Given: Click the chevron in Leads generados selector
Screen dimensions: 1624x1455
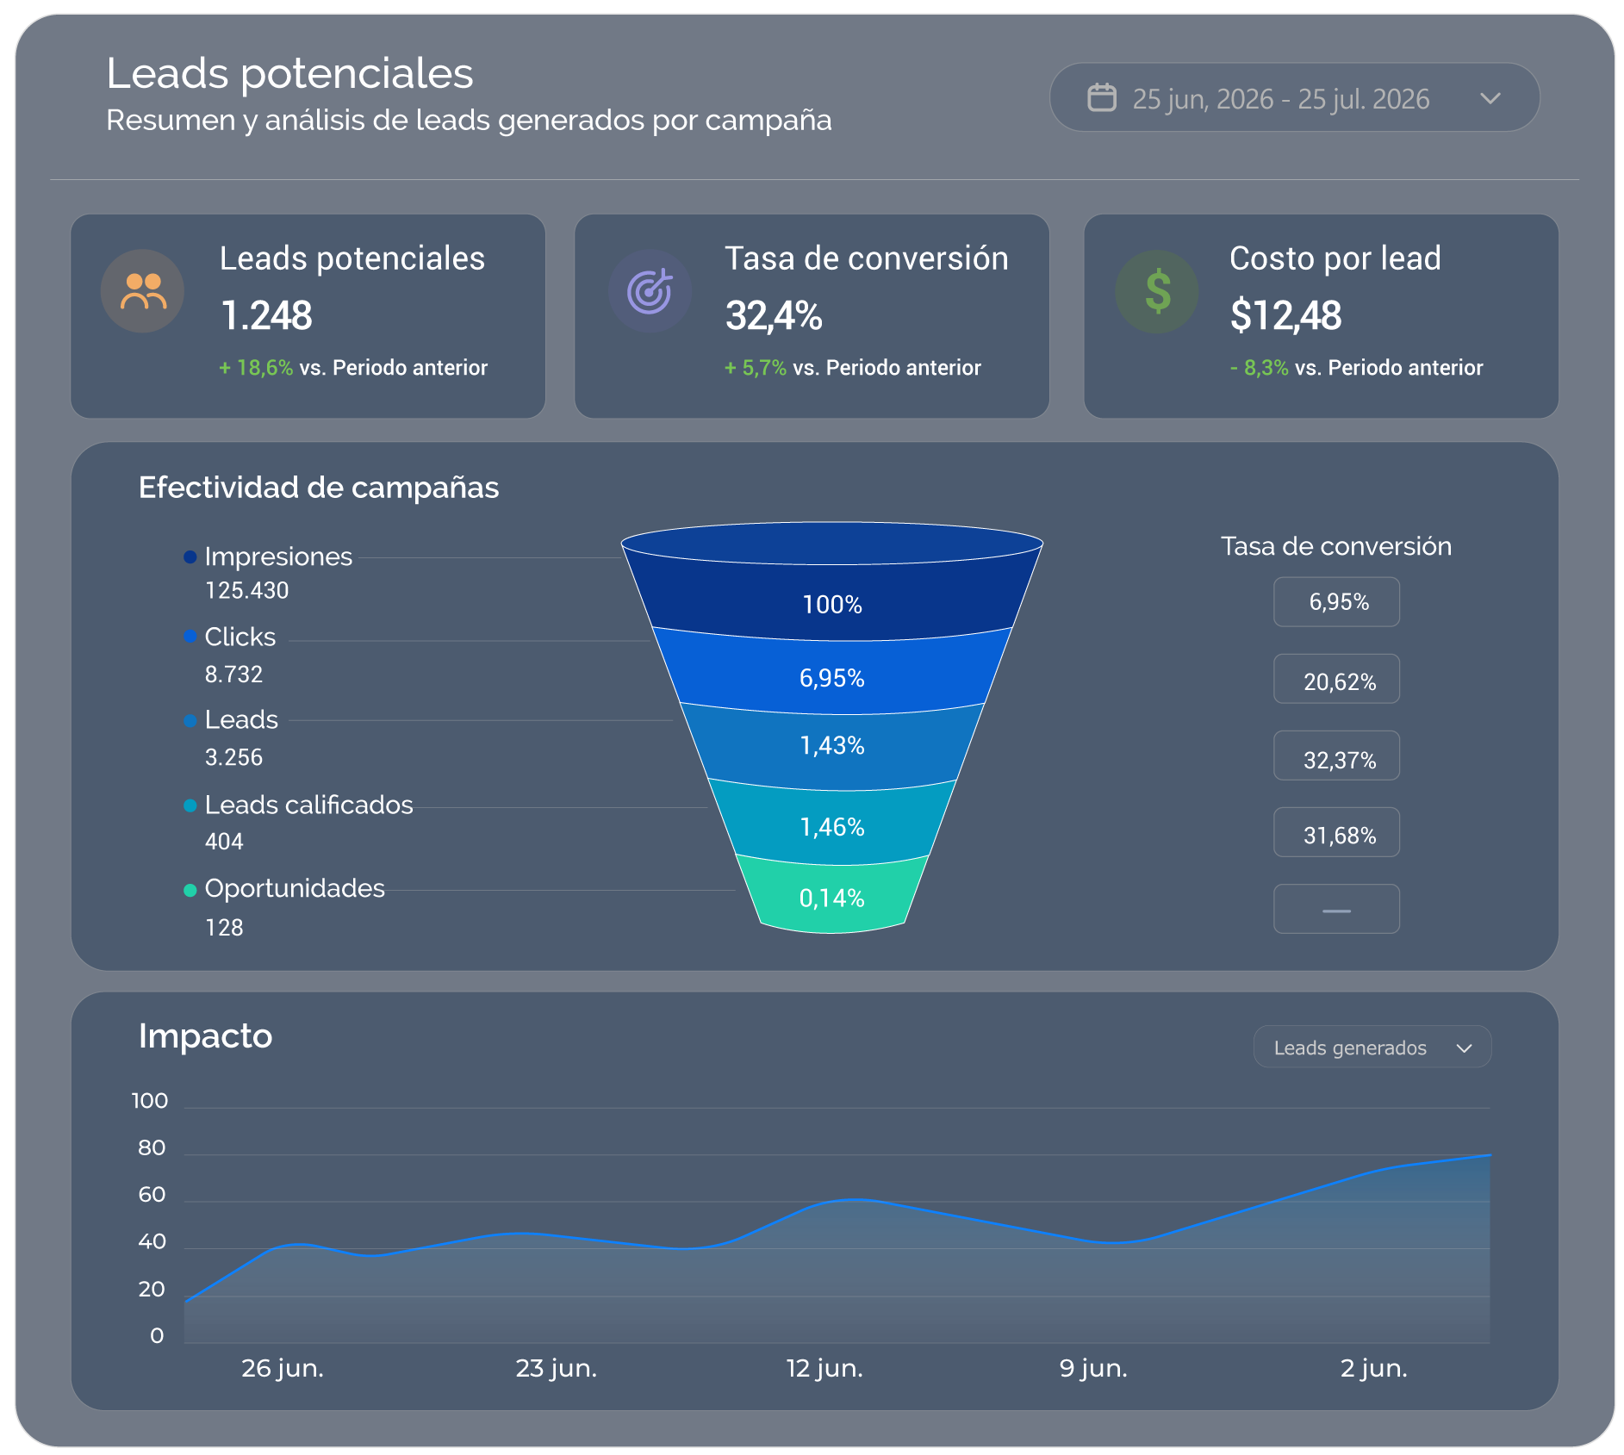Looking at the screenshot, I should pos(1464,1048).
